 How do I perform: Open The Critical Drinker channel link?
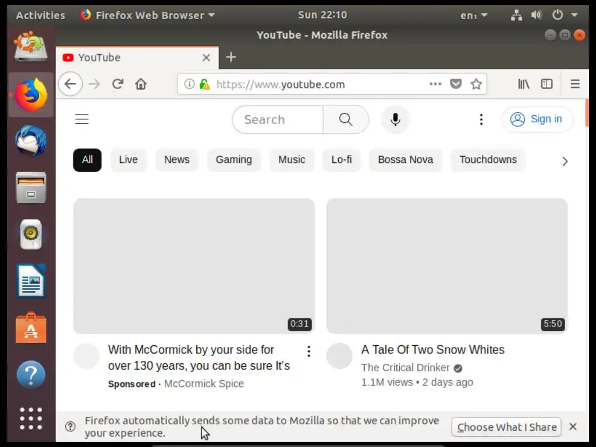(x=405, y=368)
